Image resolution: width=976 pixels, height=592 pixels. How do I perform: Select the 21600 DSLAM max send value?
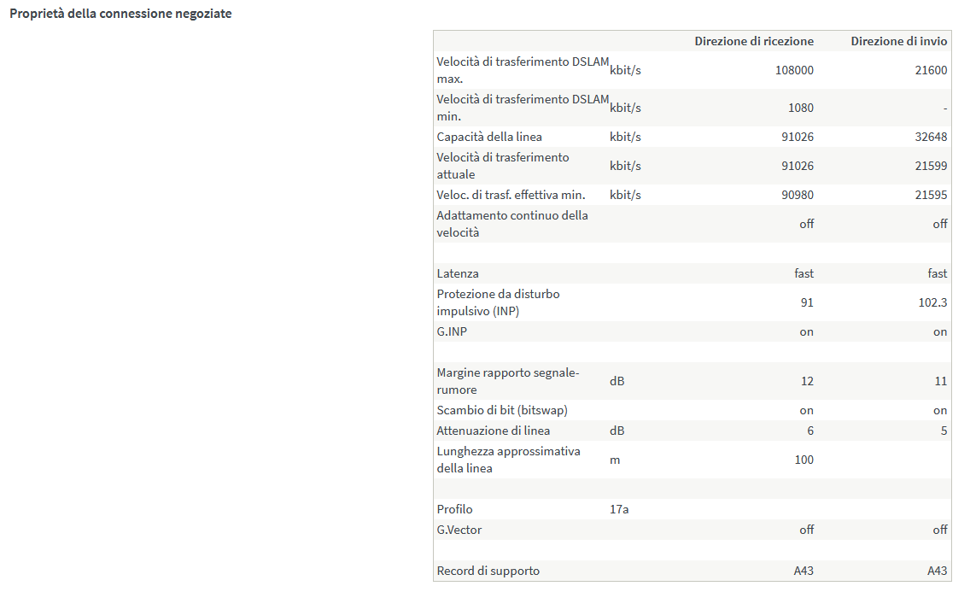(x=931, y=70)
